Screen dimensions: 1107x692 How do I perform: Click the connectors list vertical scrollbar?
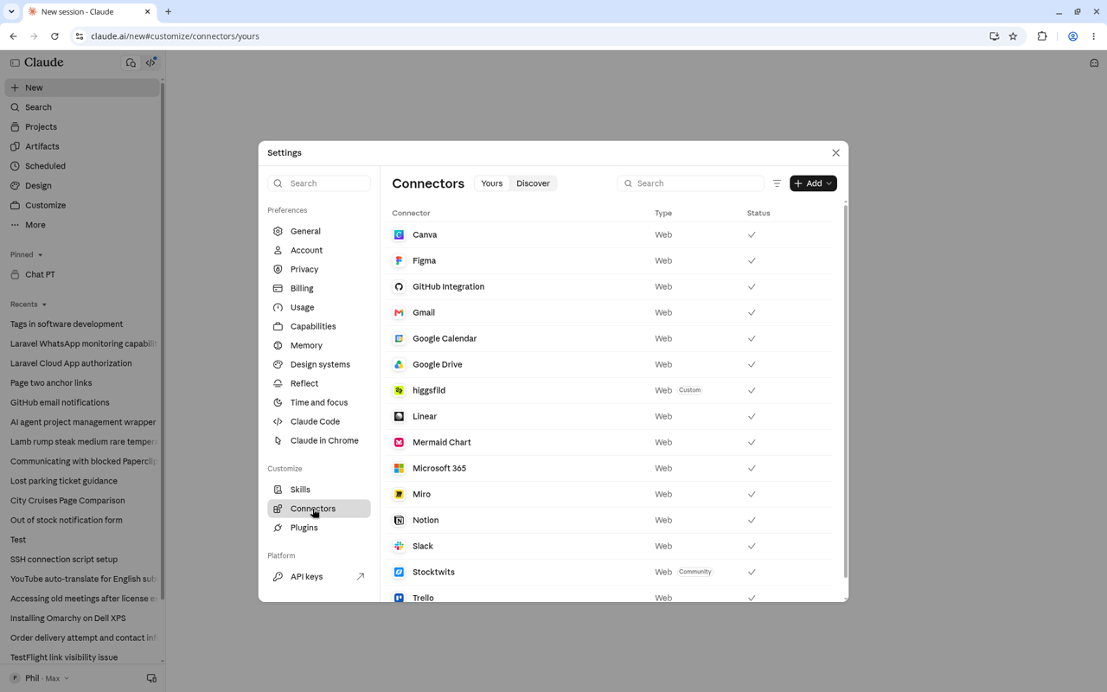click(x=845, y=391)
